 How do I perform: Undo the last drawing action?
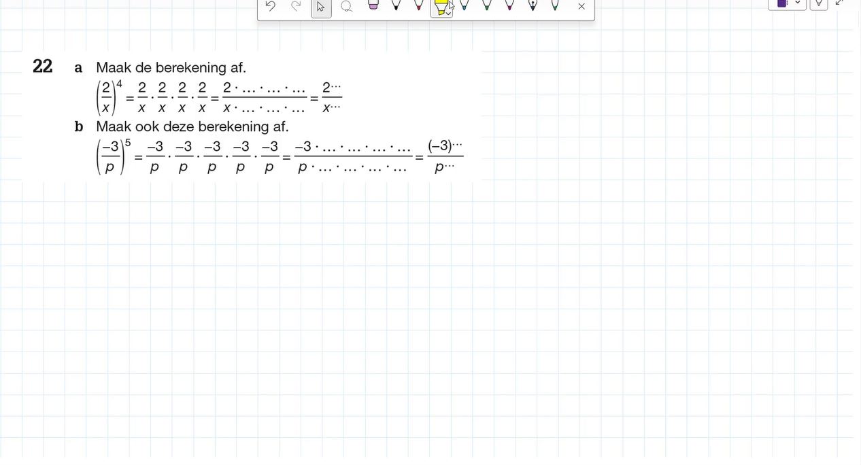270,6
